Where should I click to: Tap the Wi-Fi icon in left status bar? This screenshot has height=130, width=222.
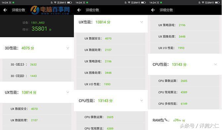(55, 3)
